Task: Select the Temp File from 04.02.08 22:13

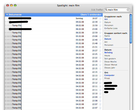Action: 54,76
